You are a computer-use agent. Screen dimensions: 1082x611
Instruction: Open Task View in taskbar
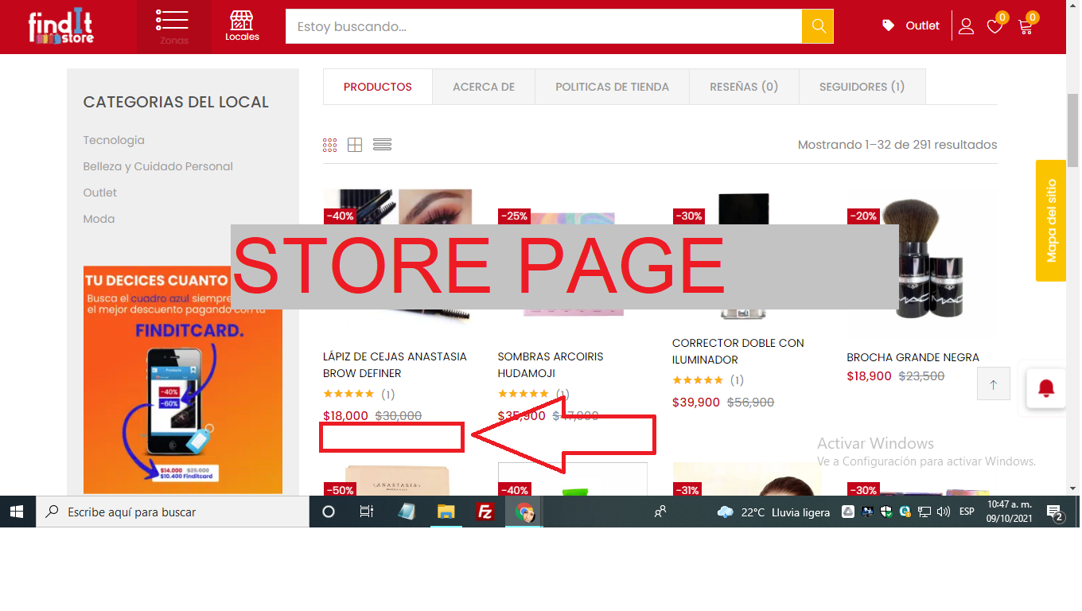[x=367, y=512]
